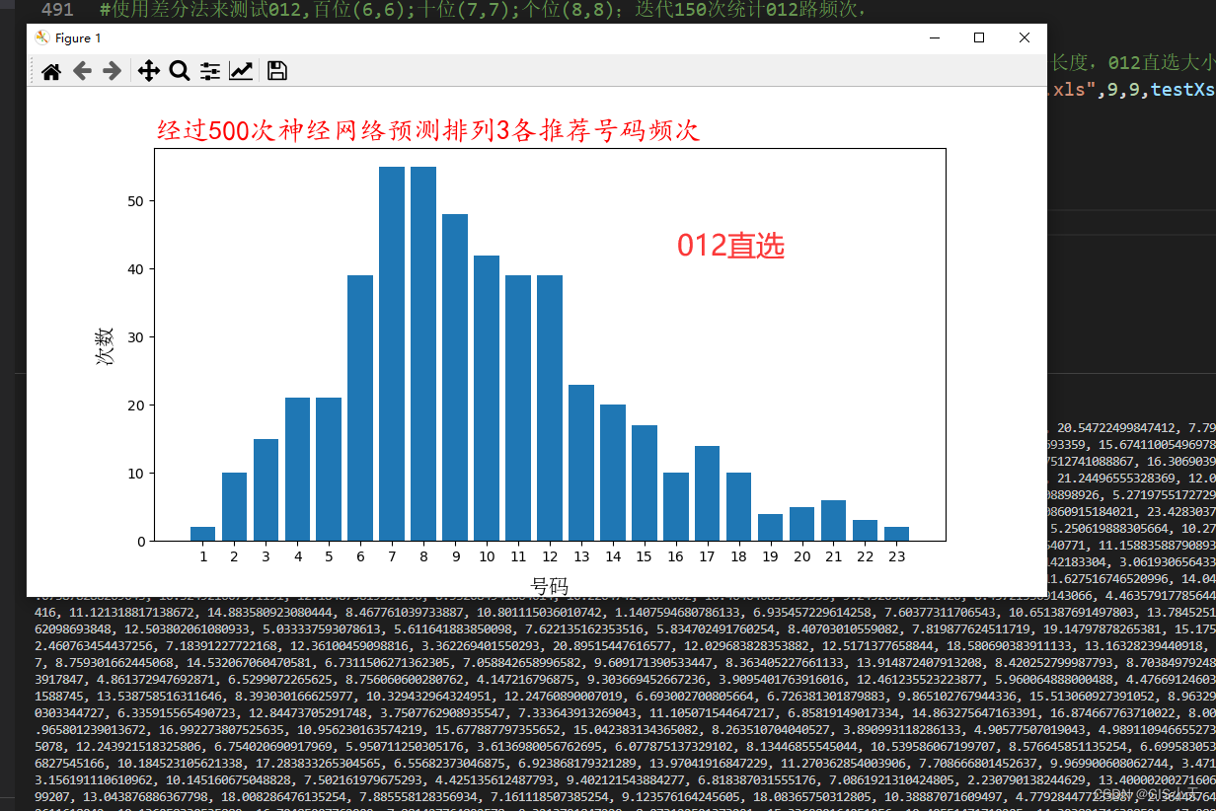Click the bar for number 16
Viewport: 1216px width, 811px height.
tap(676, 507)
